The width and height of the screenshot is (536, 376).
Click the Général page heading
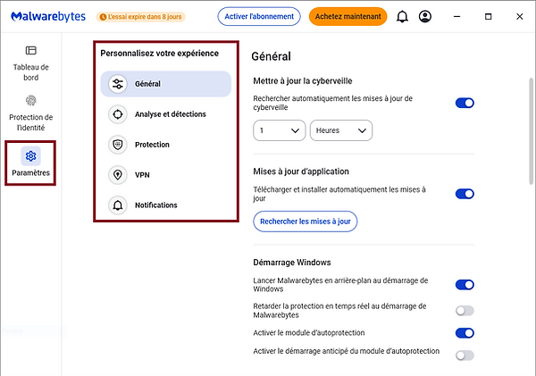(271, 56)
